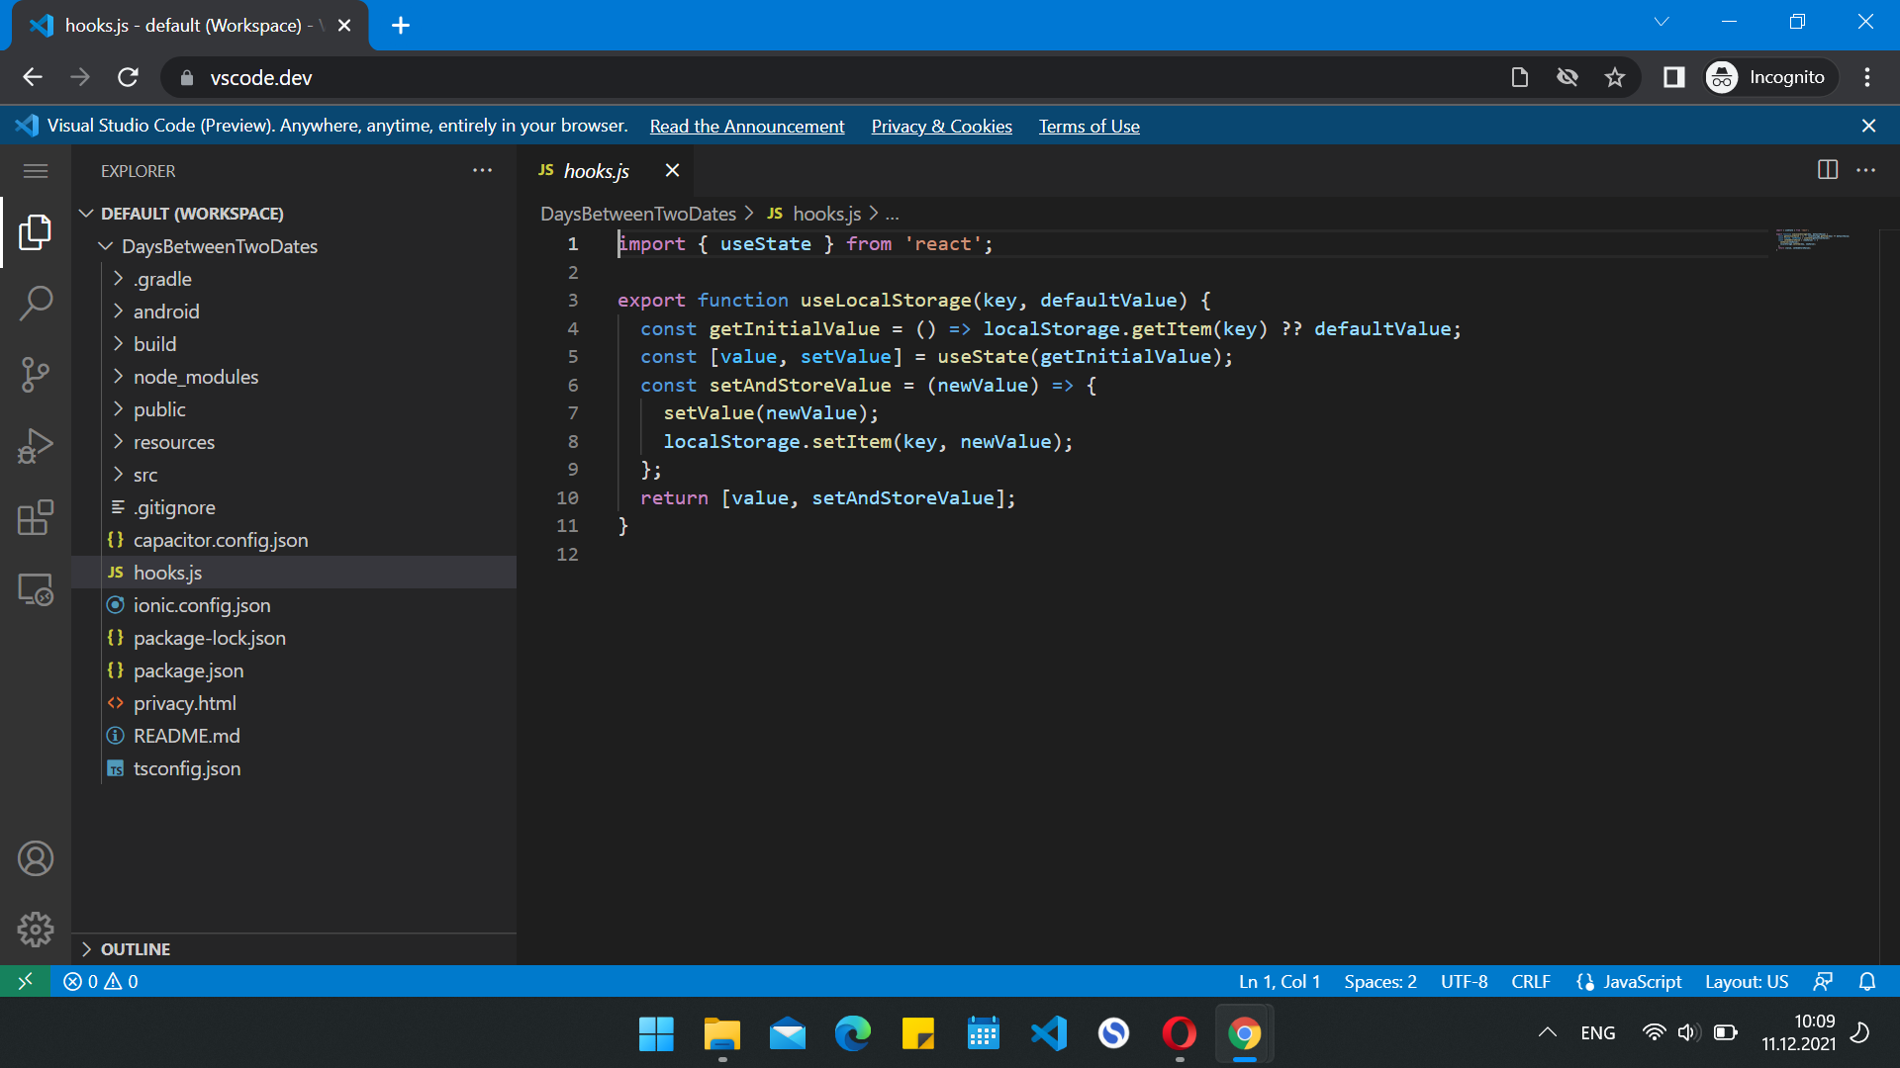Toggle notifications bell in status bar
The height and width of the screenshot is (1068, 1900).
pyautogui.click(x=1867, y=982)
